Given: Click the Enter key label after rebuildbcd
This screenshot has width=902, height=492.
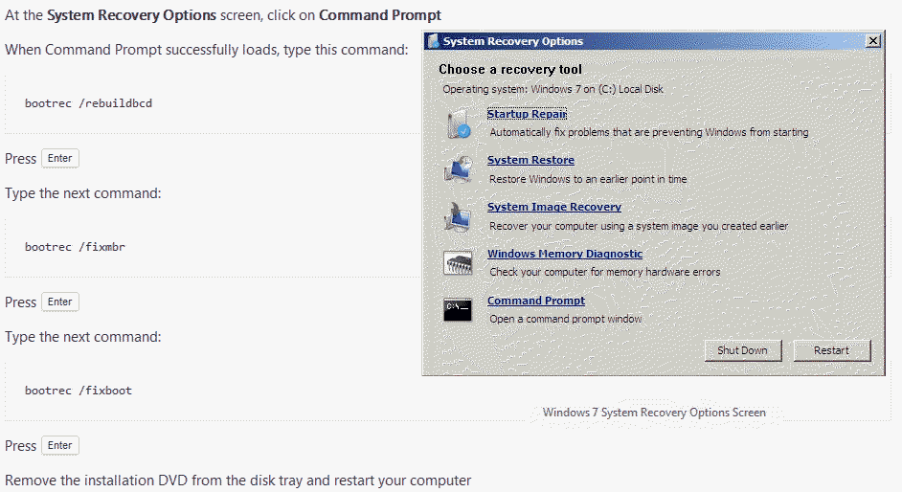Looking at the screenshot, I should click(x=59, y=158).
